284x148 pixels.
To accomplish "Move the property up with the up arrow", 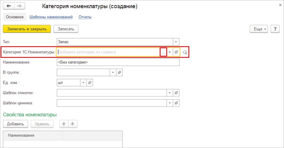I will click(x=63, y=124).
